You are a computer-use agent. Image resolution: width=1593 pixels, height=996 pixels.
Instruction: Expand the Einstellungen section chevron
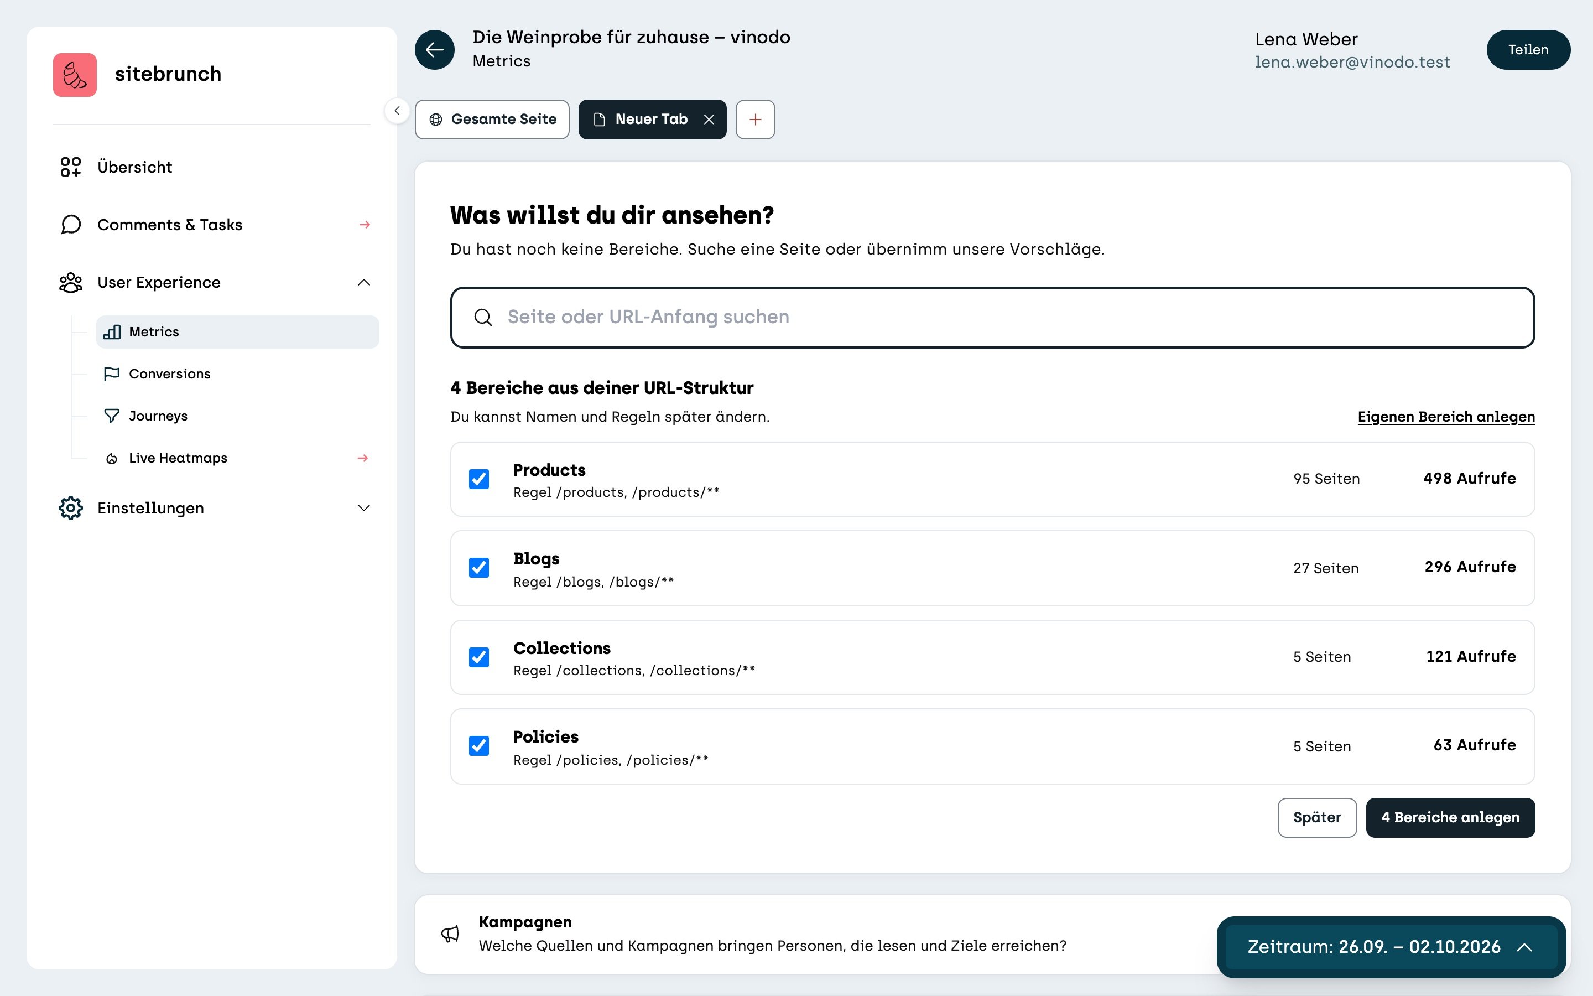tap(364, 508)
